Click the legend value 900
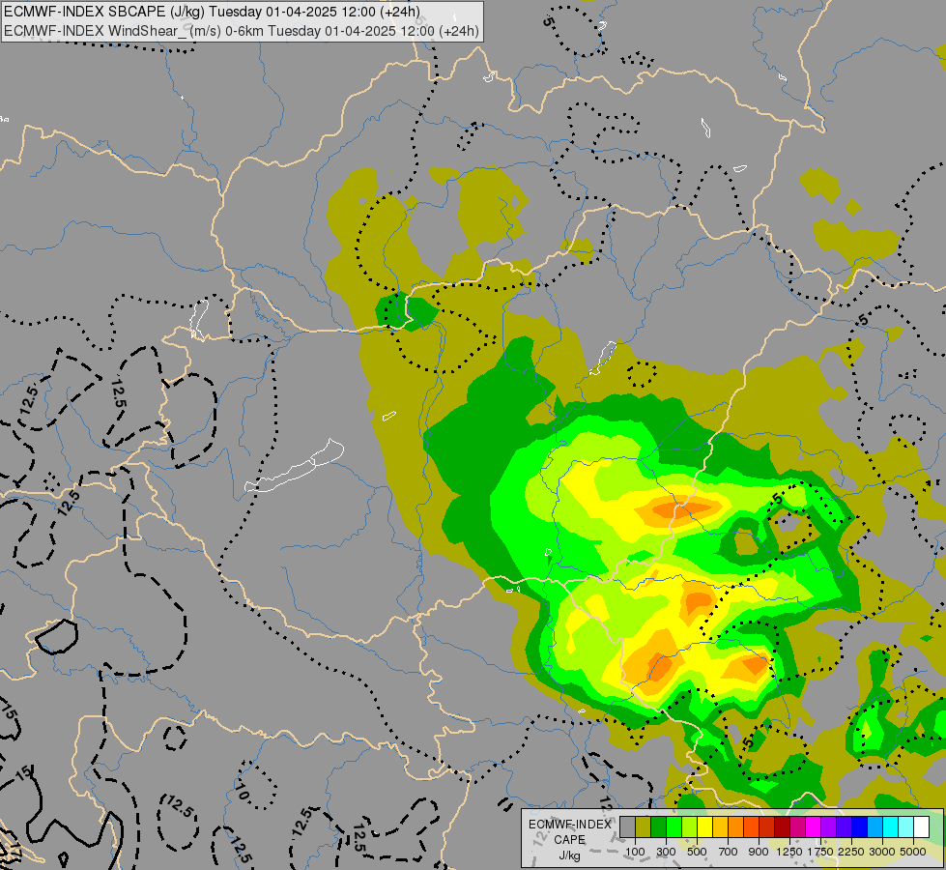 [x=759, y=852]
